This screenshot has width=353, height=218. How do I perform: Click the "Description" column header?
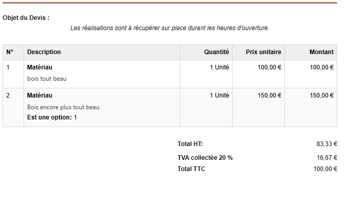point(44,52)
